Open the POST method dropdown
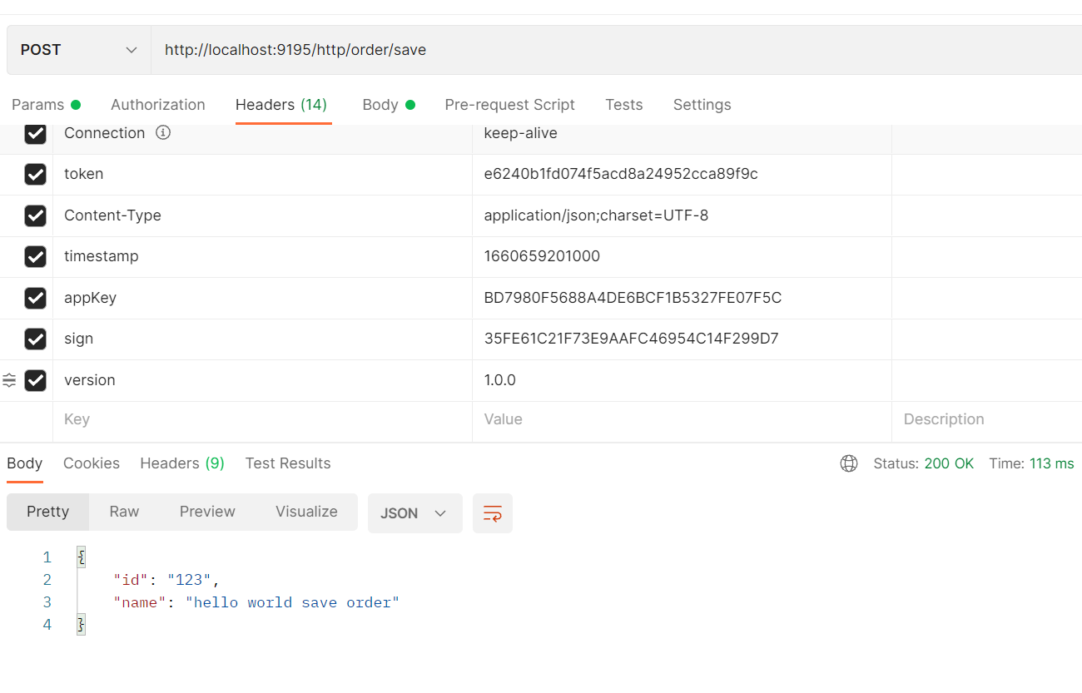Image resolution: width=1082 pixels, height=693 pixels. [79, 50]
